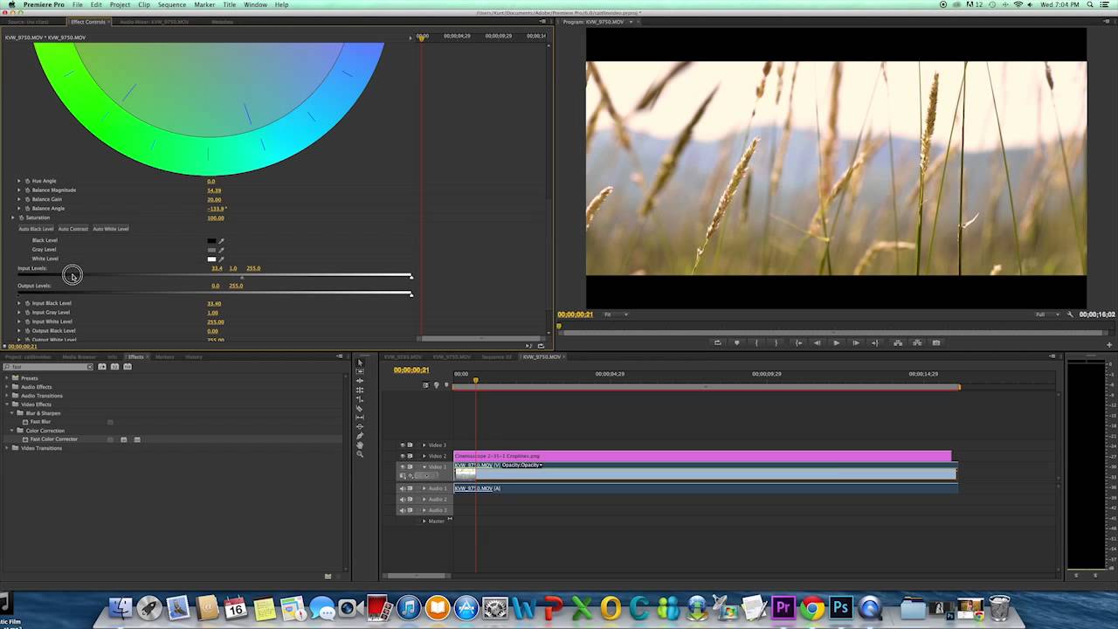1118x629 pixels.
Task: Toggle Snap in timeline header
Action: tap(425, 385)
